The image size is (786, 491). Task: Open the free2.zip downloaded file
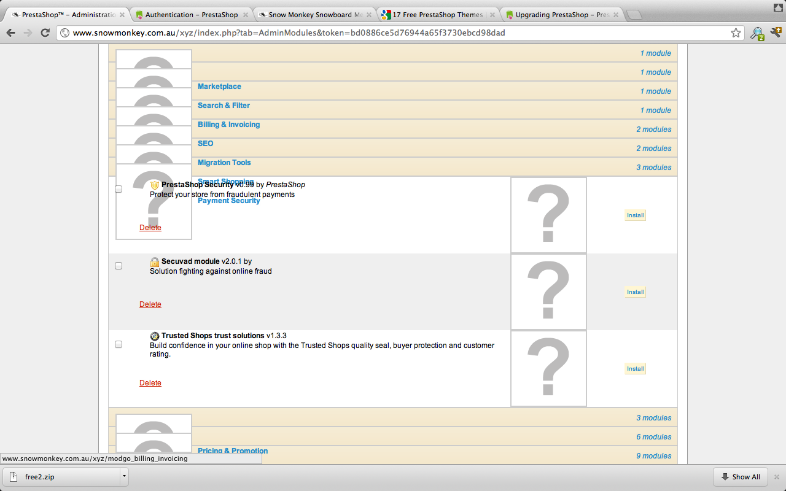tap(61, 477)
